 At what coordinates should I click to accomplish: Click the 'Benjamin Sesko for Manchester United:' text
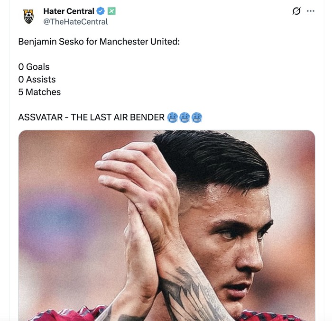(x=99, y=42)
